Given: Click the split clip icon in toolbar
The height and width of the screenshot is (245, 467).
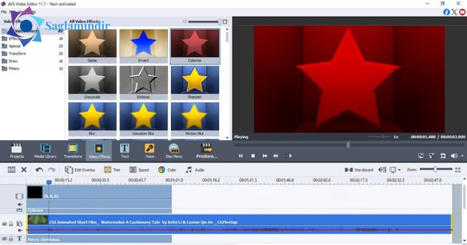Looking at the screenshot, I should point(12,170).
